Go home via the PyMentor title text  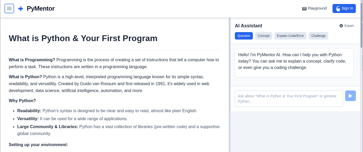pos(41,8)
